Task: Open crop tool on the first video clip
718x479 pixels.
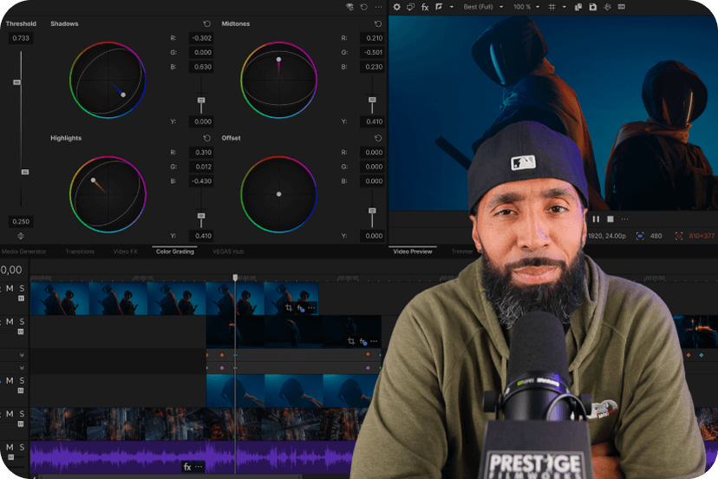Action: pos(289,308)
